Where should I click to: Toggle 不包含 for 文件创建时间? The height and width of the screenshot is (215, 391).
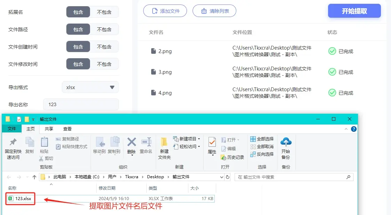(105, 46)
